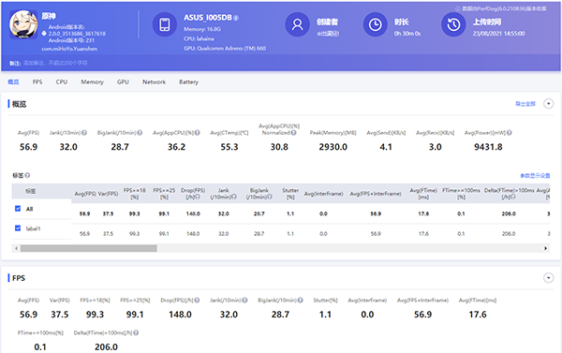Viewport: 562px width, 353px height.
Task: Click the phone device icon
Action: pos(165,24)
